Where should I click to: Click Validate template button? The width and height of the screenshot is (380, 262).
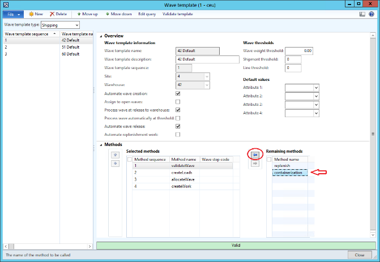coord(178,14)
